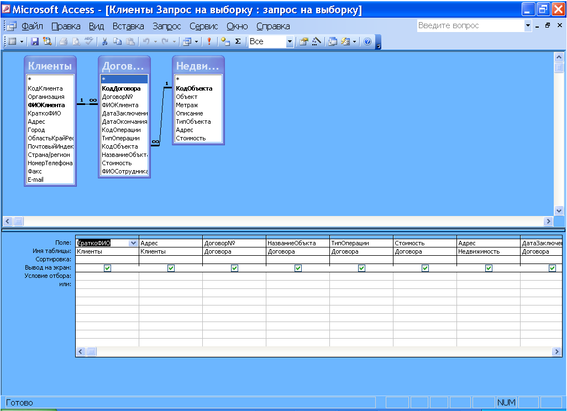Open the Запрос menu

166,26
